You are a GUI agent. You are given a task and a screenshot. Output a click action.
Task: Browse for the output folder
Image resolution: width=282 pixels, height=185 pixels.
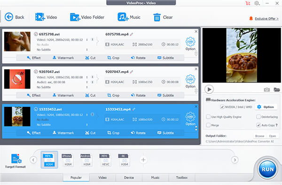pyautogui.click(x=260, y=136)
